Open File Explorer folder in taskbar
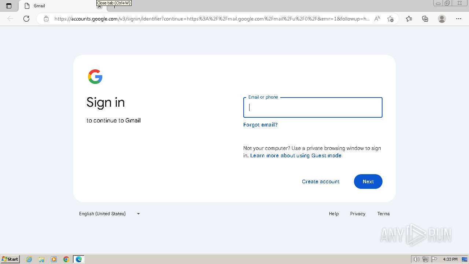 (41, 259)
